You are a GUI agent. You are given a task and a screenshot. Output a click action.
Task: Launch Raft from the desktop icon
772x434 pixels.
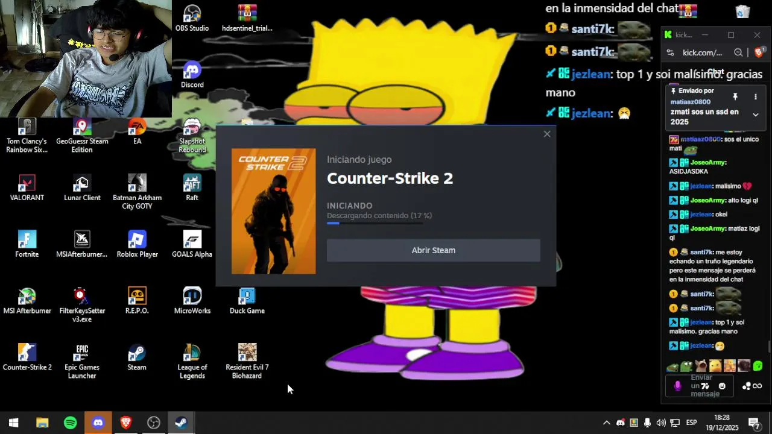coord(192,187)
